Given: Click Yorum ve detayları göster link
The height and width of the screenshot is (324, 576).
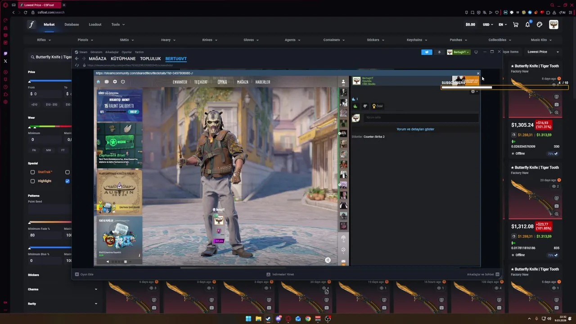Looking at the screenshot, I should pyautogui.click(x=415, y=129).
